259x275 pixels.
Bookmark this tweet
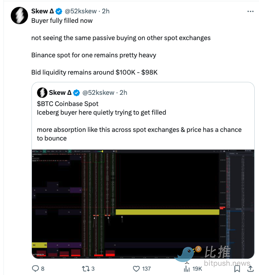pyautogui.click(x=237, y=269)
